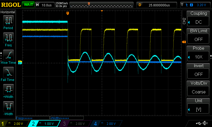Click the trigger level 3.20 V readout
This screenshot has height=127, width=212.
(x=201, y=5)
